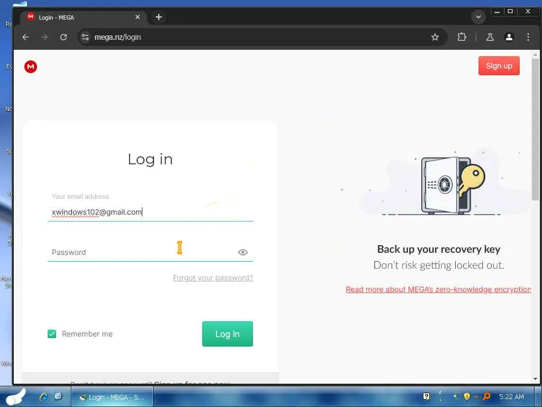
Task: Open the Start button on taskbar
Action: tap(15, 396)
